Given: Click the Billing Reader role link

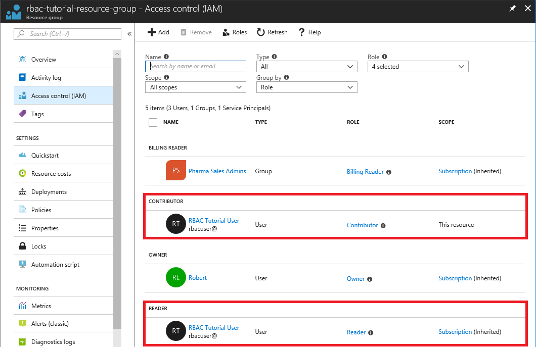Looking at the screenshot, I should (x=365, y=171).
